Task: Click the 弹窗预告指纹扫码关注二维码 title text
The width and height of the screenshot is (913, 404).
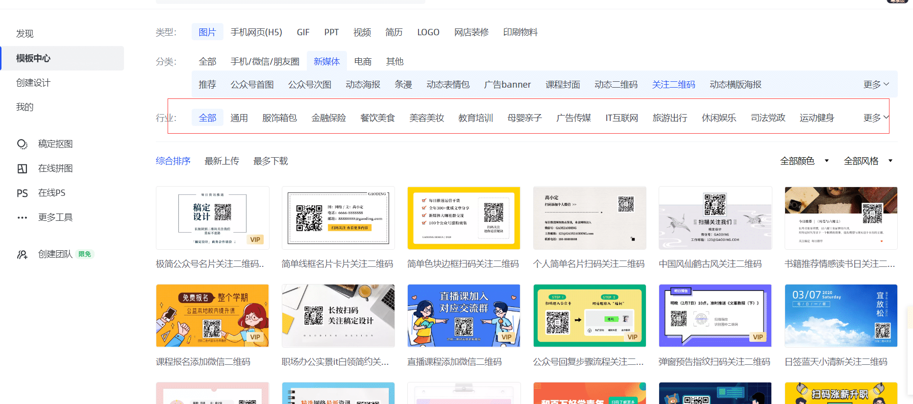Action: (715, 362)
